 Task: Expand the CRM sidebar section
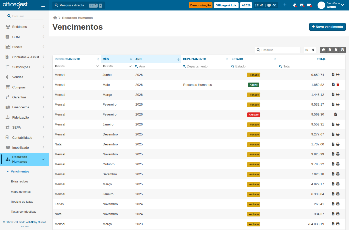coord(25,37)
